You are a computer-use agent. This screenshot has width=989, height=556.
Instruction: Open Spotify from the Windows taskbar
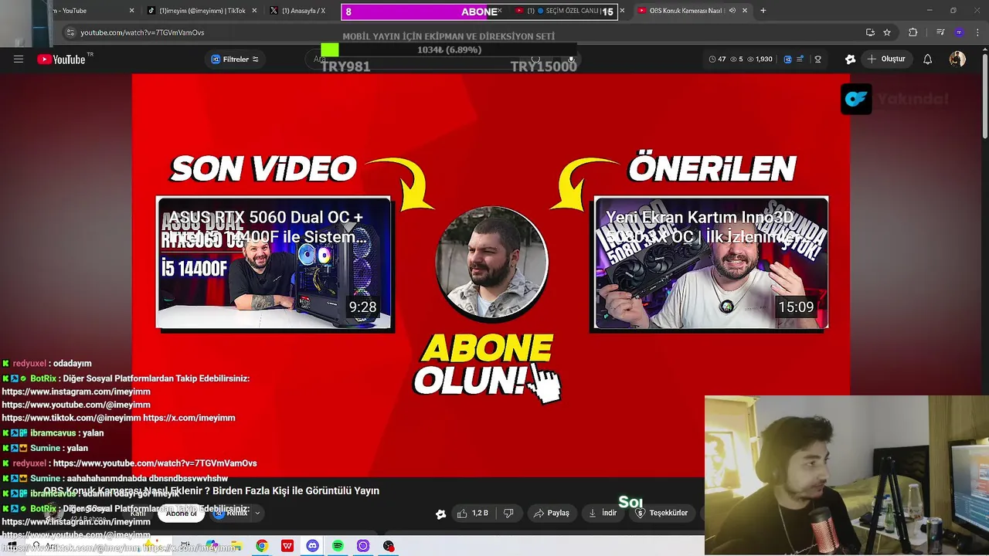tap(338, 546)
